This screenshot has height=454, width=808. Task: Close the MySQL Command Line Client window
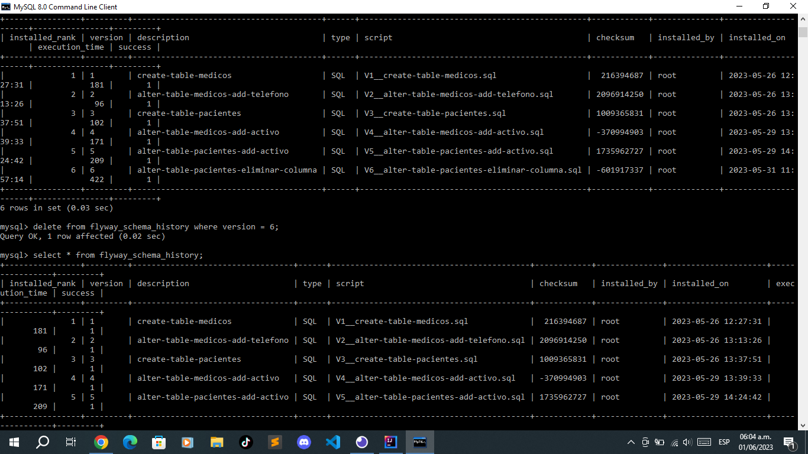pyautogui.click(x=794, y=7)
